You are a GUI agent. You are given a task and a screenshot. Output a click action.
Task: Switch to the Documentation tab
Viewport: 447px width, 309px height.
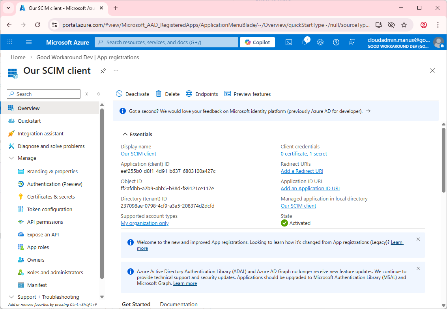pos(179,304)
